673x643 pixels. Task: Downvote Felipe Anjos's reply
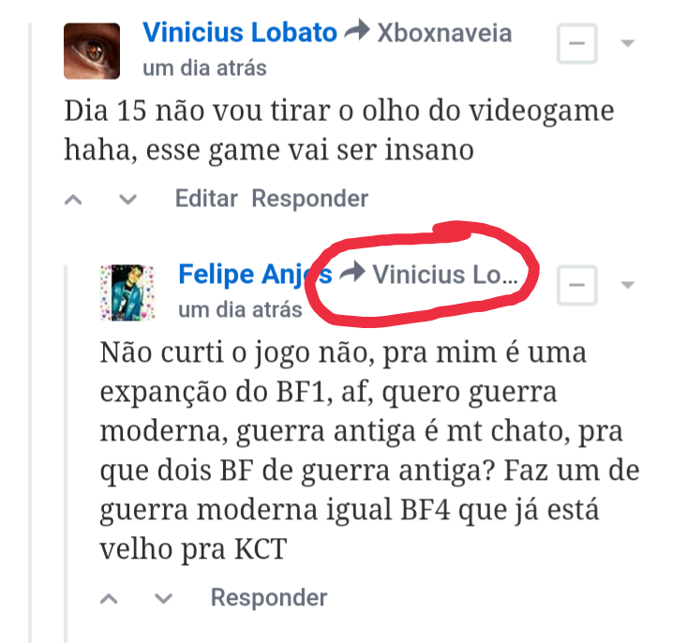(x=163, y=599)
